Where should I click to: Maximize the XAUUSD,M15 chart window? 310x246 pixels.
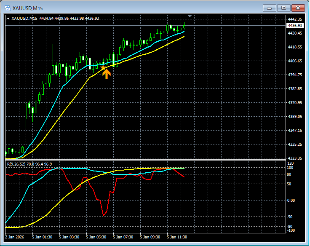pos(283,8)
